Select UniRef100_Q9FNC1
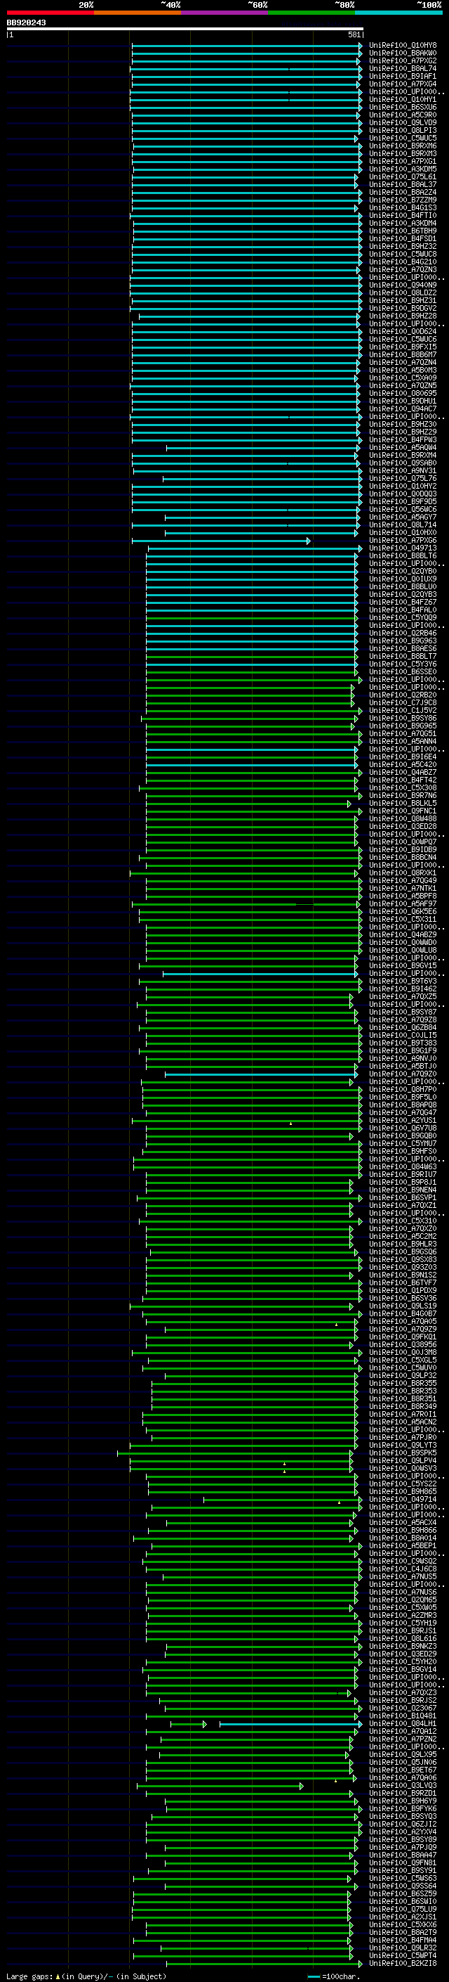The width and height of the screenshot is (449, 1982). tap(402, 811)
